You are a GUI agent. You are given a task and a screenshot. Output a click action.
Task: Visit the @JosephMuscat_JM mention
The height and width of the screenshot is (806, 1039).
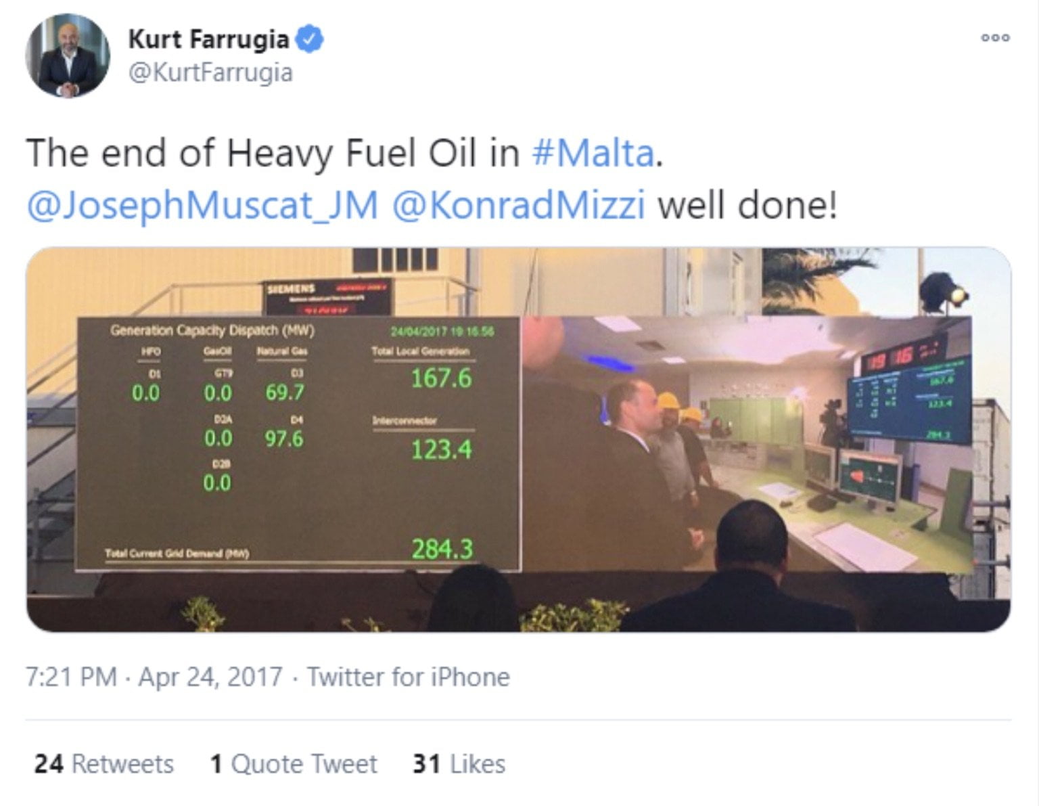tap(202, 205)
